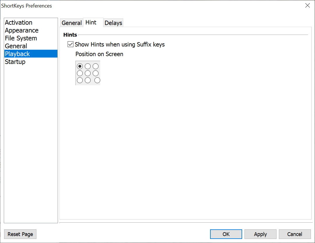315x243 pixels.
Task: Select top-right hint position radio button
Action: 96,66
